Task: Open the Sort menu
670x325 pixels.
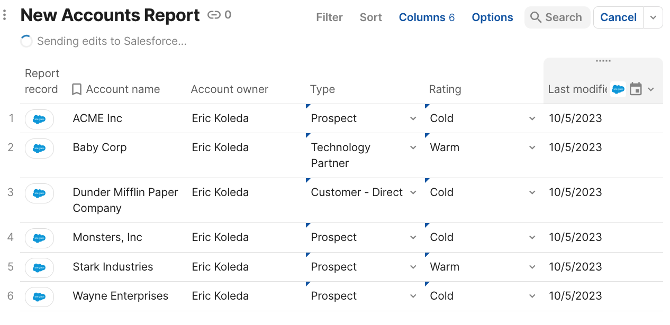Action: click(x=370, y=17)
